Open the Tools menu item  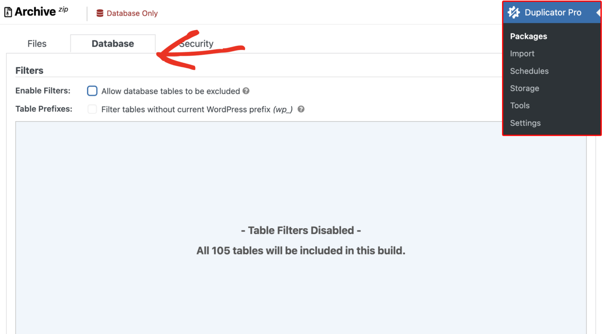[x=520, y=105]
